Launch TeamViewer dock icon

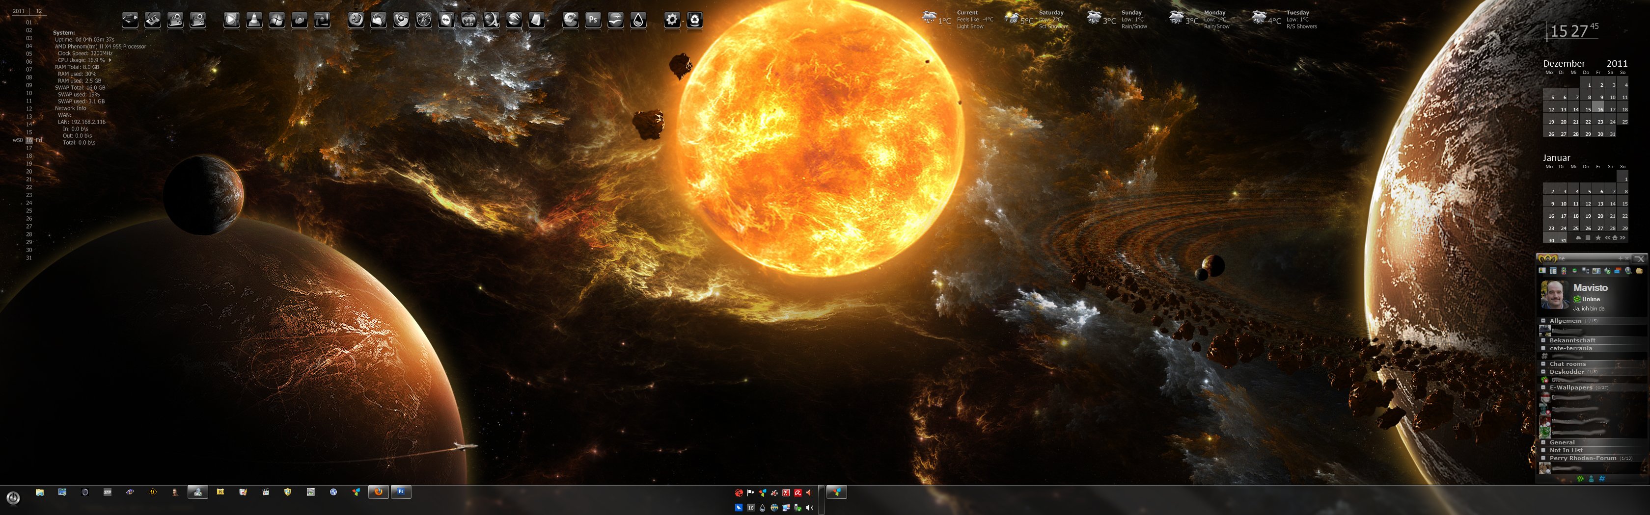[446, 20]
